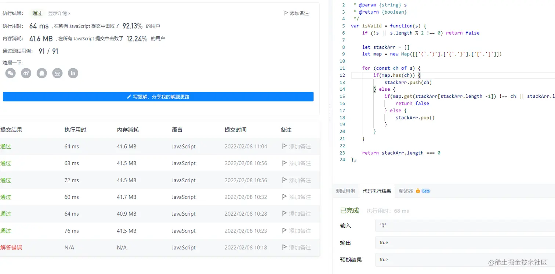
Task: Click the 60 ms runtime cell
Action: pos(72,197)
